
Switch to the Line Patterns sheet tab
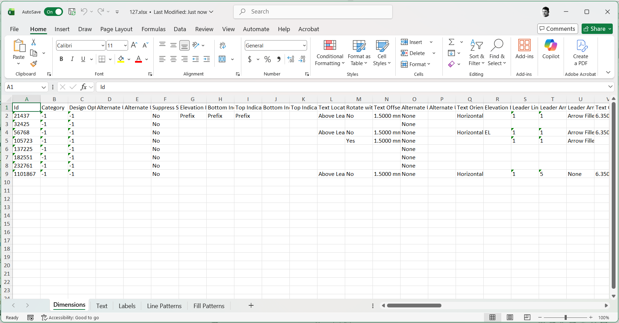164,306
